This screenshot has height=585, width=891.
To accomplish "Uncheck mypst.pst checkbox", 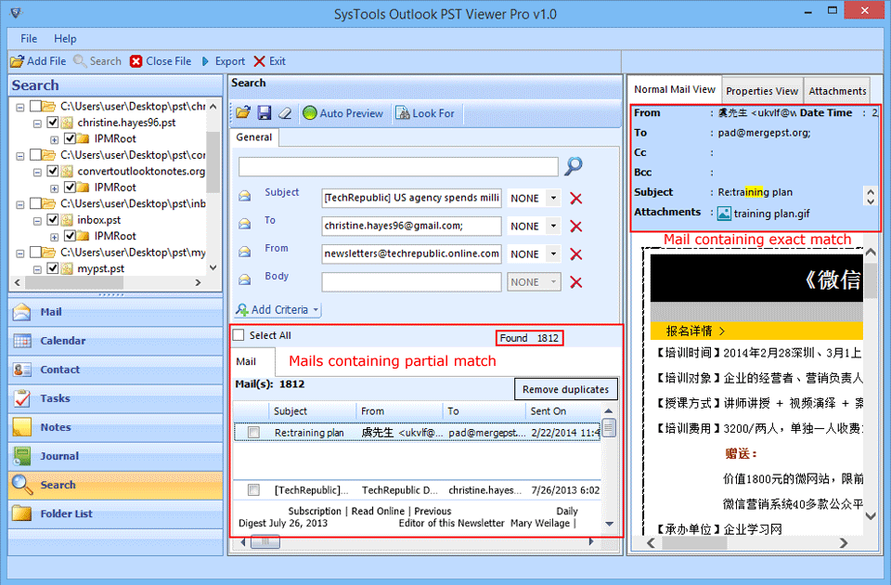I will click(53, 267).
